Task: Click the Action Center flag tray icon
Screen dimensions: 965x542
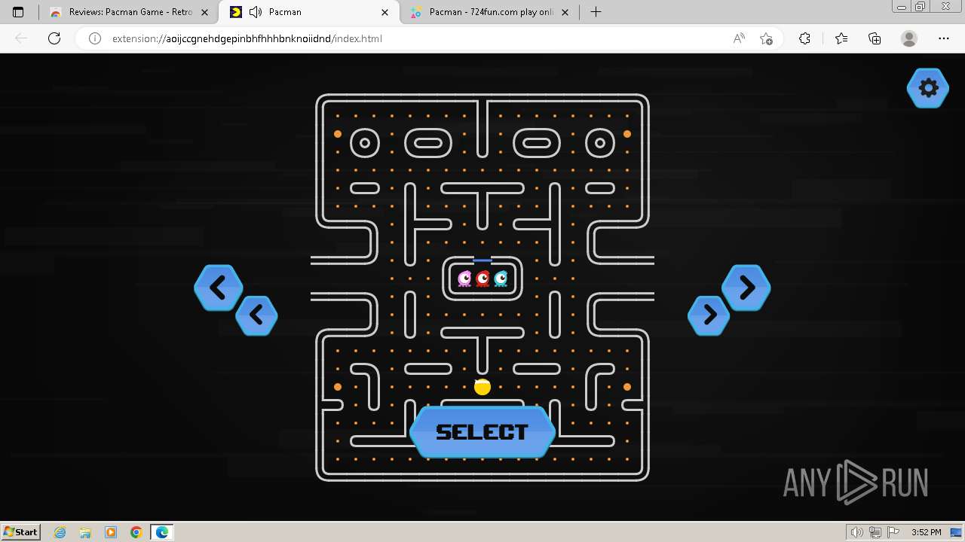Action: click(x=894, y=532)
